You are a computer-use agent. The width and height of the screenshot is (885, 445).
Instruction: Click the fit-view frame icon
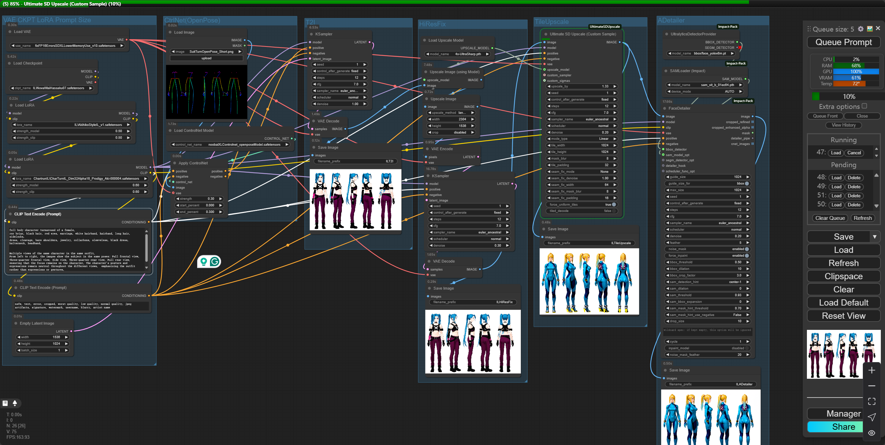(x=871, y=401)
